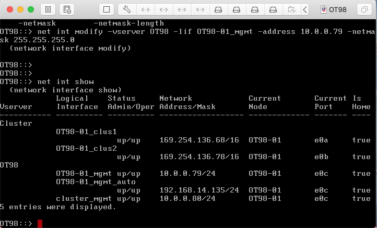
Task: Click the second hard disk icon
Action: 237,9
